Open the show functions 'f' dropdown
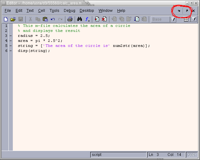 tap(87, 19)
